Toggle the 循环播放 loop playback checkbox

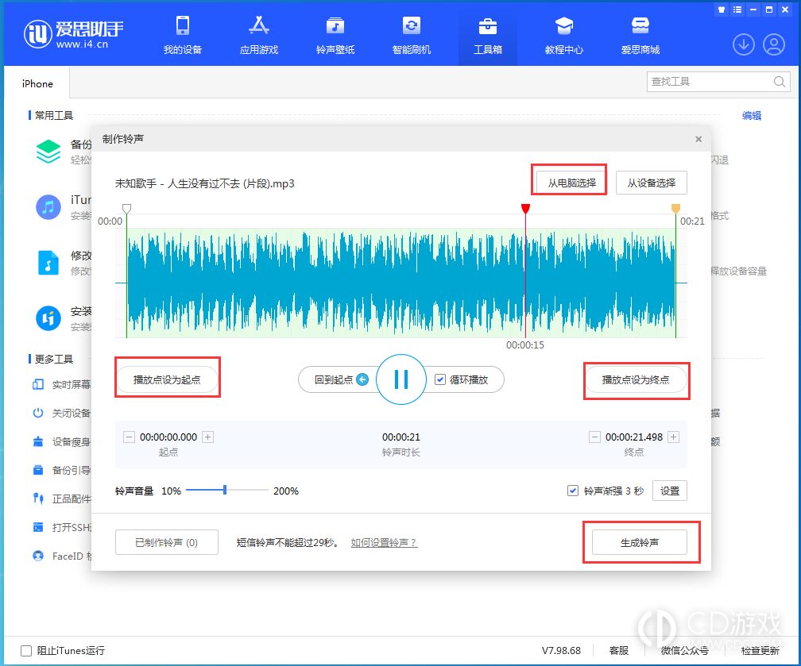[x=440, y=379]
